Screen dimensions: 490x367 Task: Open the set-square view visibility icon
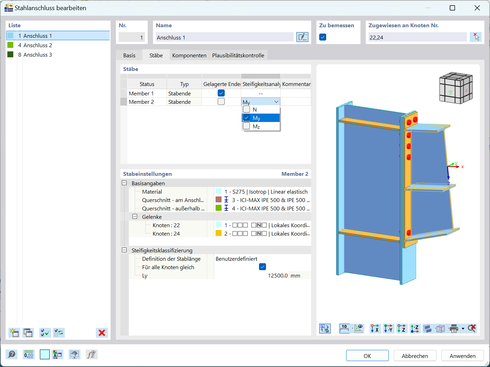[x=359, y=329]
